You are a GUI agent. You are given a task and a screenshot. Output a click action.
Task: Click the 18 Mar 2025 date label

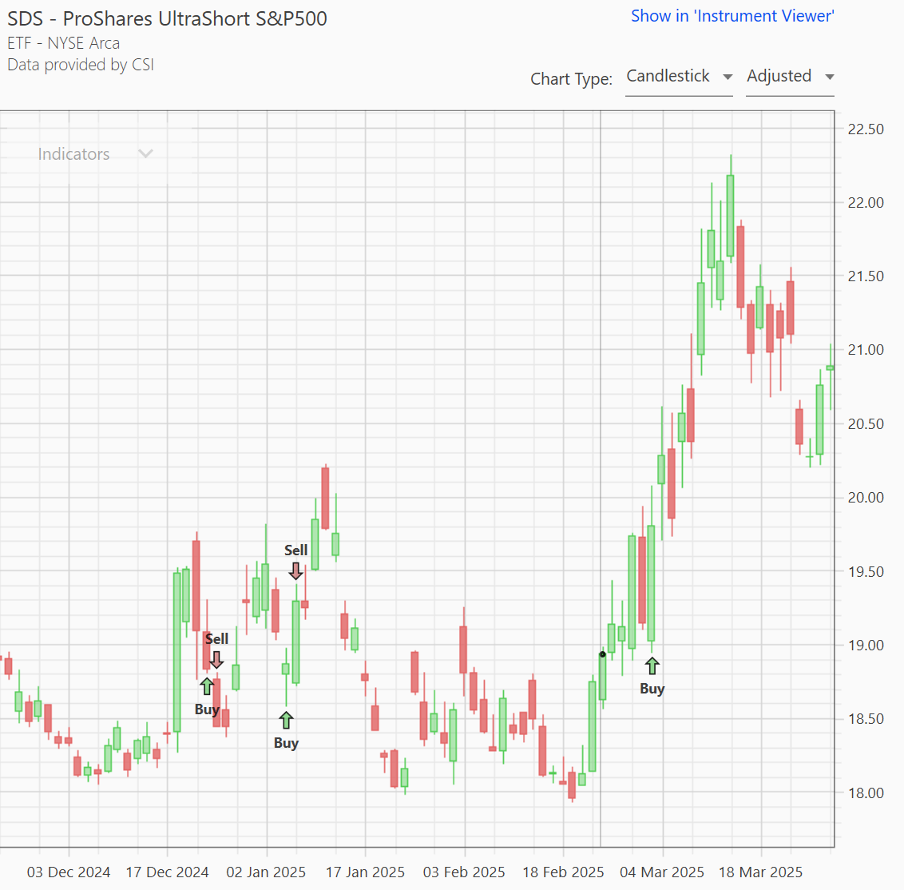[x=760, y=872]
